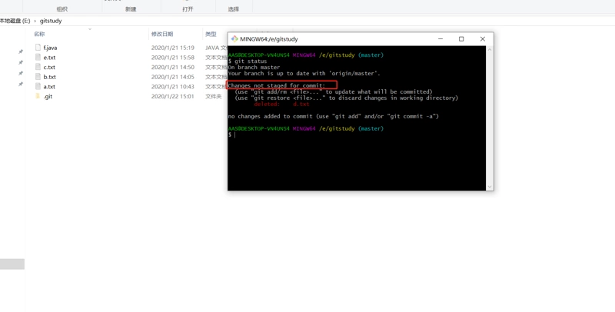Open the 选择 ribbon group
Viewport: 615px width, 312px height.
(234, 9)
